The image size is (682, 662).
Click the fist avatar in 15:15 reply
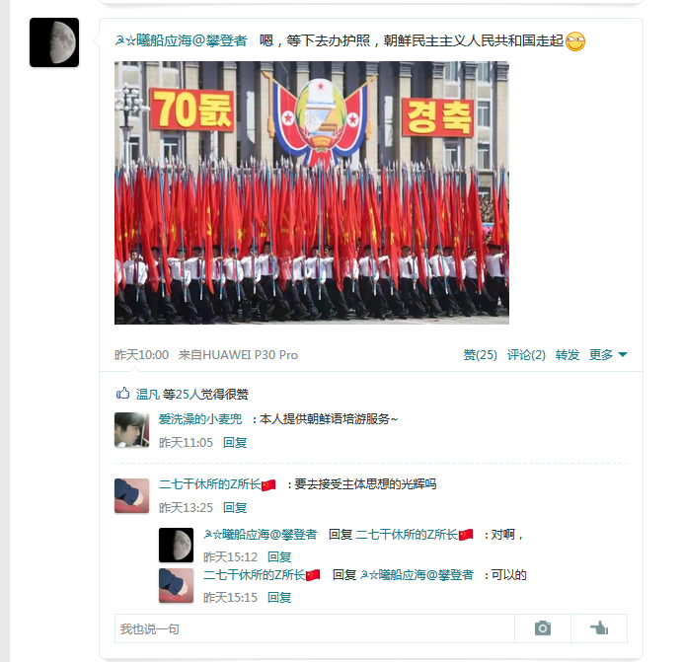coord(176,585)
